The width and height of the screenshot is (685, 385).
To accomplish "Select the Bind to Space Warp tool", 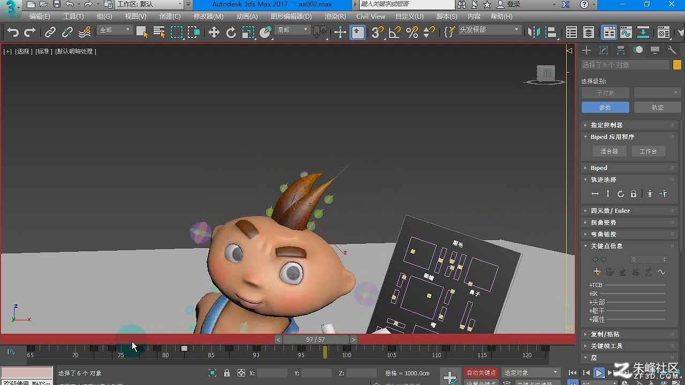I will [85, 33].
